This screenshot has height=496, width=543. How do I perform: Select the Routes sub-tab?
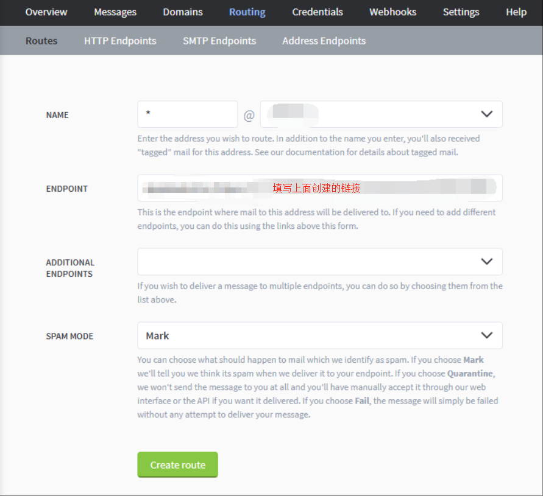41,41
